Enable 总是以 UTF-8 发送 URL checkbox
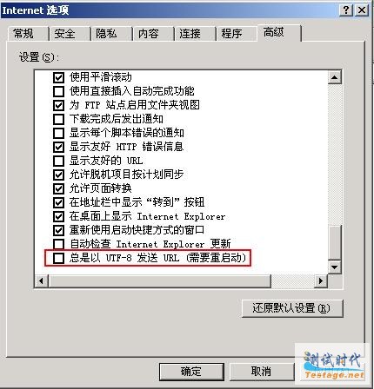This screenshot has width=374, height=389. 58,258
